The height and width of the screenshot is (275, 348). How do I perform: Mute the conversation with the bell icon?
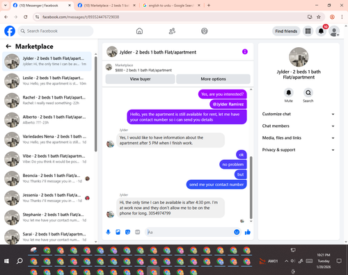click(289, 92)
